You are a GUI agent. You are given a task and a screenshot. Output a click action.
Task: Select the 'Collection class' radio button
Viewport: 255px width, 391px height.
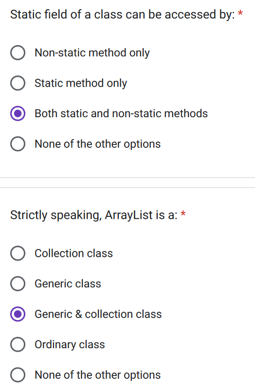pos(18,253)
